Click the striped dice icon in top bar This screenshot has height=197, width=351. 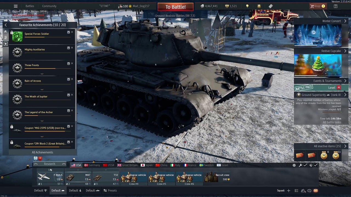point(271,6)
